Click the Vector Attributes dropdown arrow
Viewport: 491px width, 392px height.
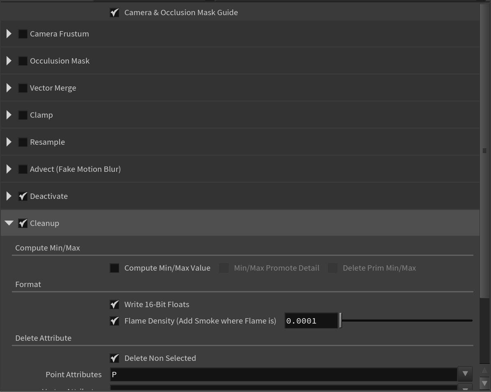[465, 388]
